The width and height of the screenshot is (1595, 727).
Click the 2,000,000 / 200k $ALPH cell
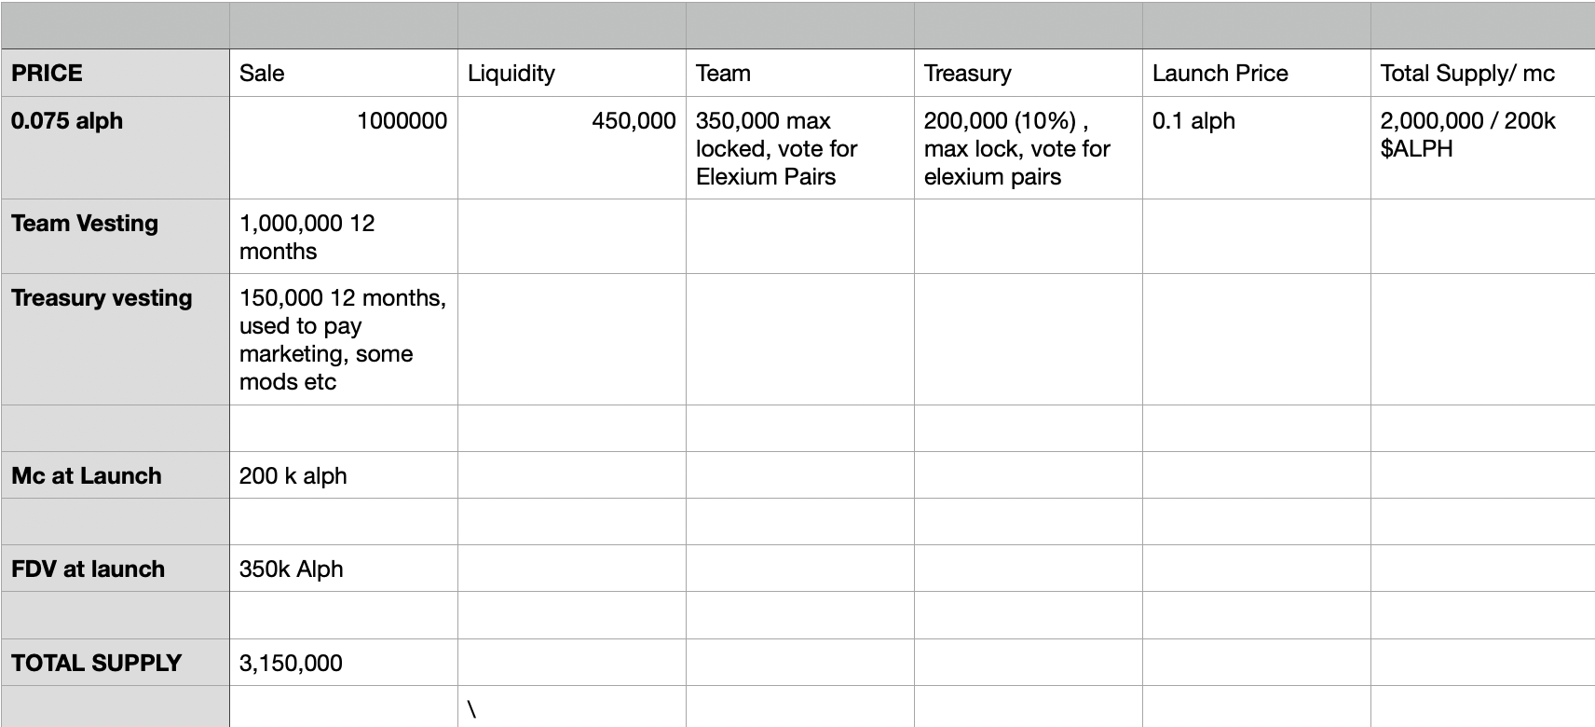click(x=1482, y=147)
